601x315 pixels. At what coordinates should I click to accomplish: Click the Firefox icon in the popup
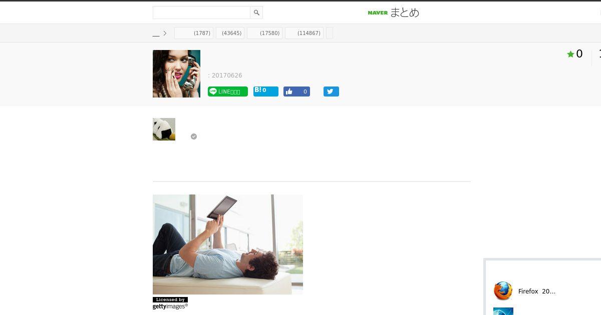pyautogui.click(x=503, y=291)
